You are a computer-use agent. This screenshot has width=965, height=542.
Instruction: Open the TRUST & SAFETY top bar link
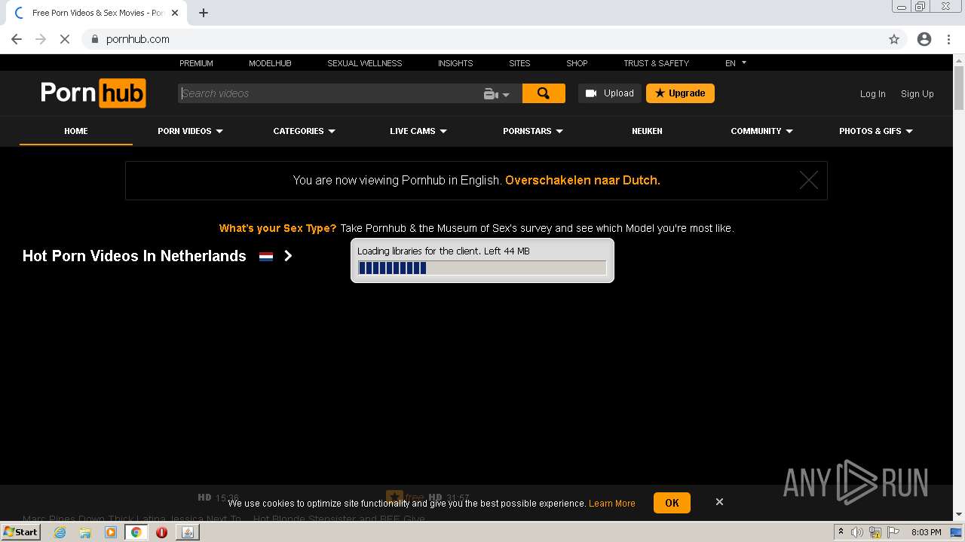click(656, 63)
